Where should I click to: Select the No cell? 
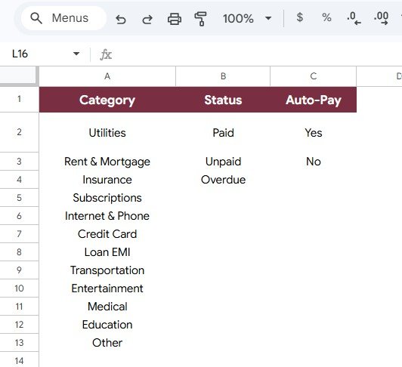pyautogui.click(x=313, y=162)
